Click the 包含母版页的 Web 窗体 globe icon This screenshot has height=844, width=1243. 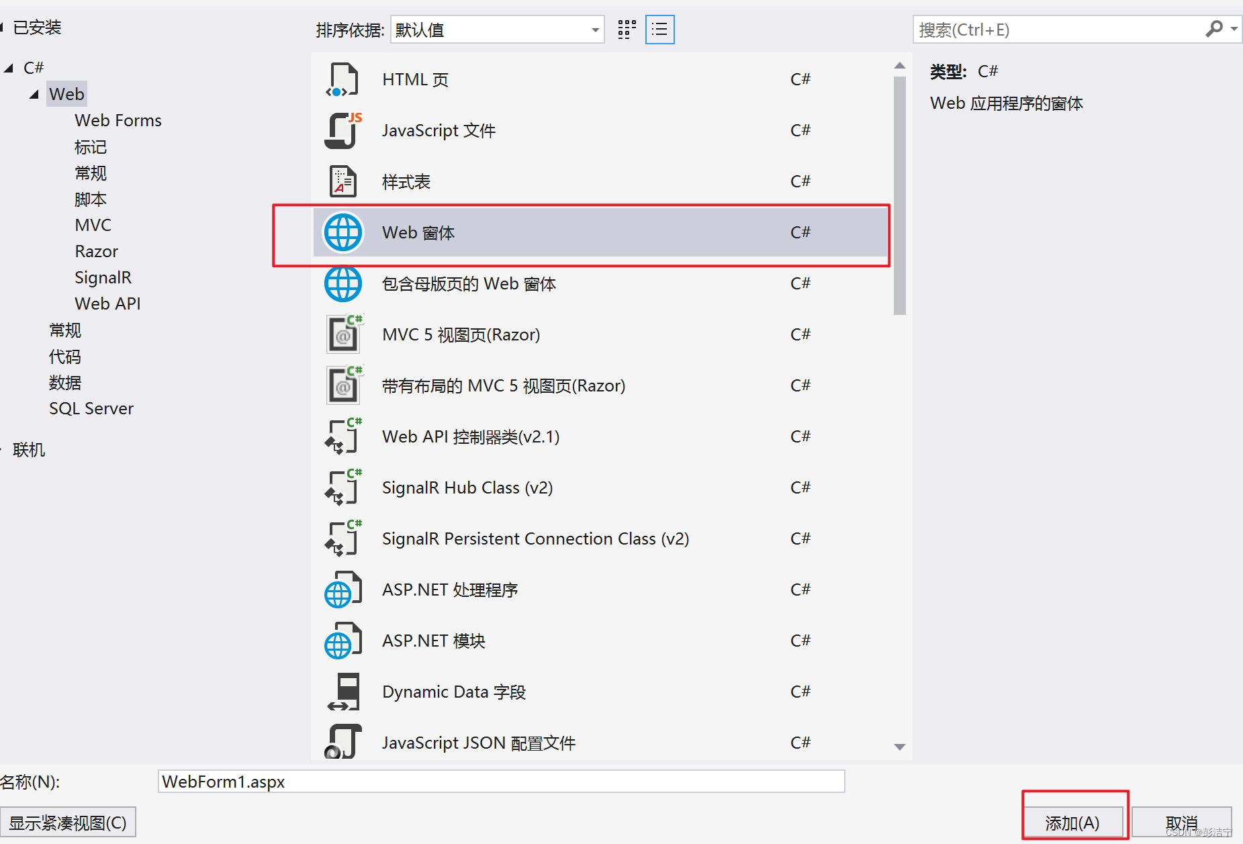343,283
